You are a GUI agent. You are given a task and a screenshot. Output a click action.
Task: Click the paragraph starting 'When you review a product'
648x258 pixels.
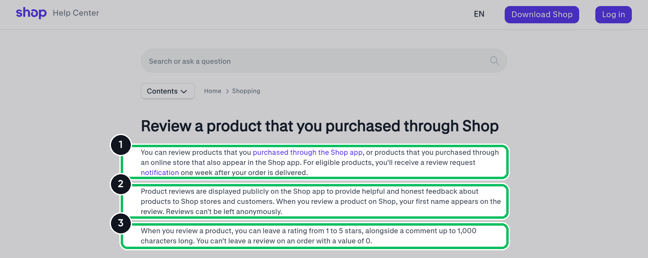(309, 236)
